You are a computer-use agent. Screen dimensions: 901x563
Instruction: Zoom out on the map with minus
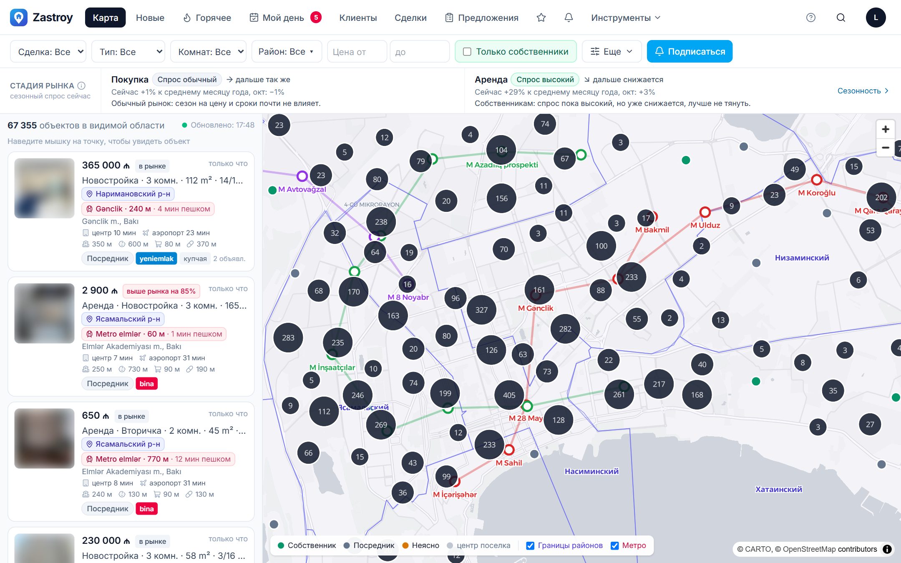click(886, 148)
